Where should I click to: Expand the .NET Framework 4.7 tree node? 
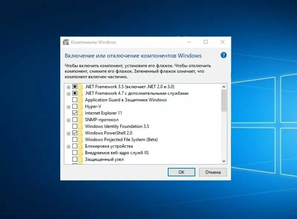68,94
